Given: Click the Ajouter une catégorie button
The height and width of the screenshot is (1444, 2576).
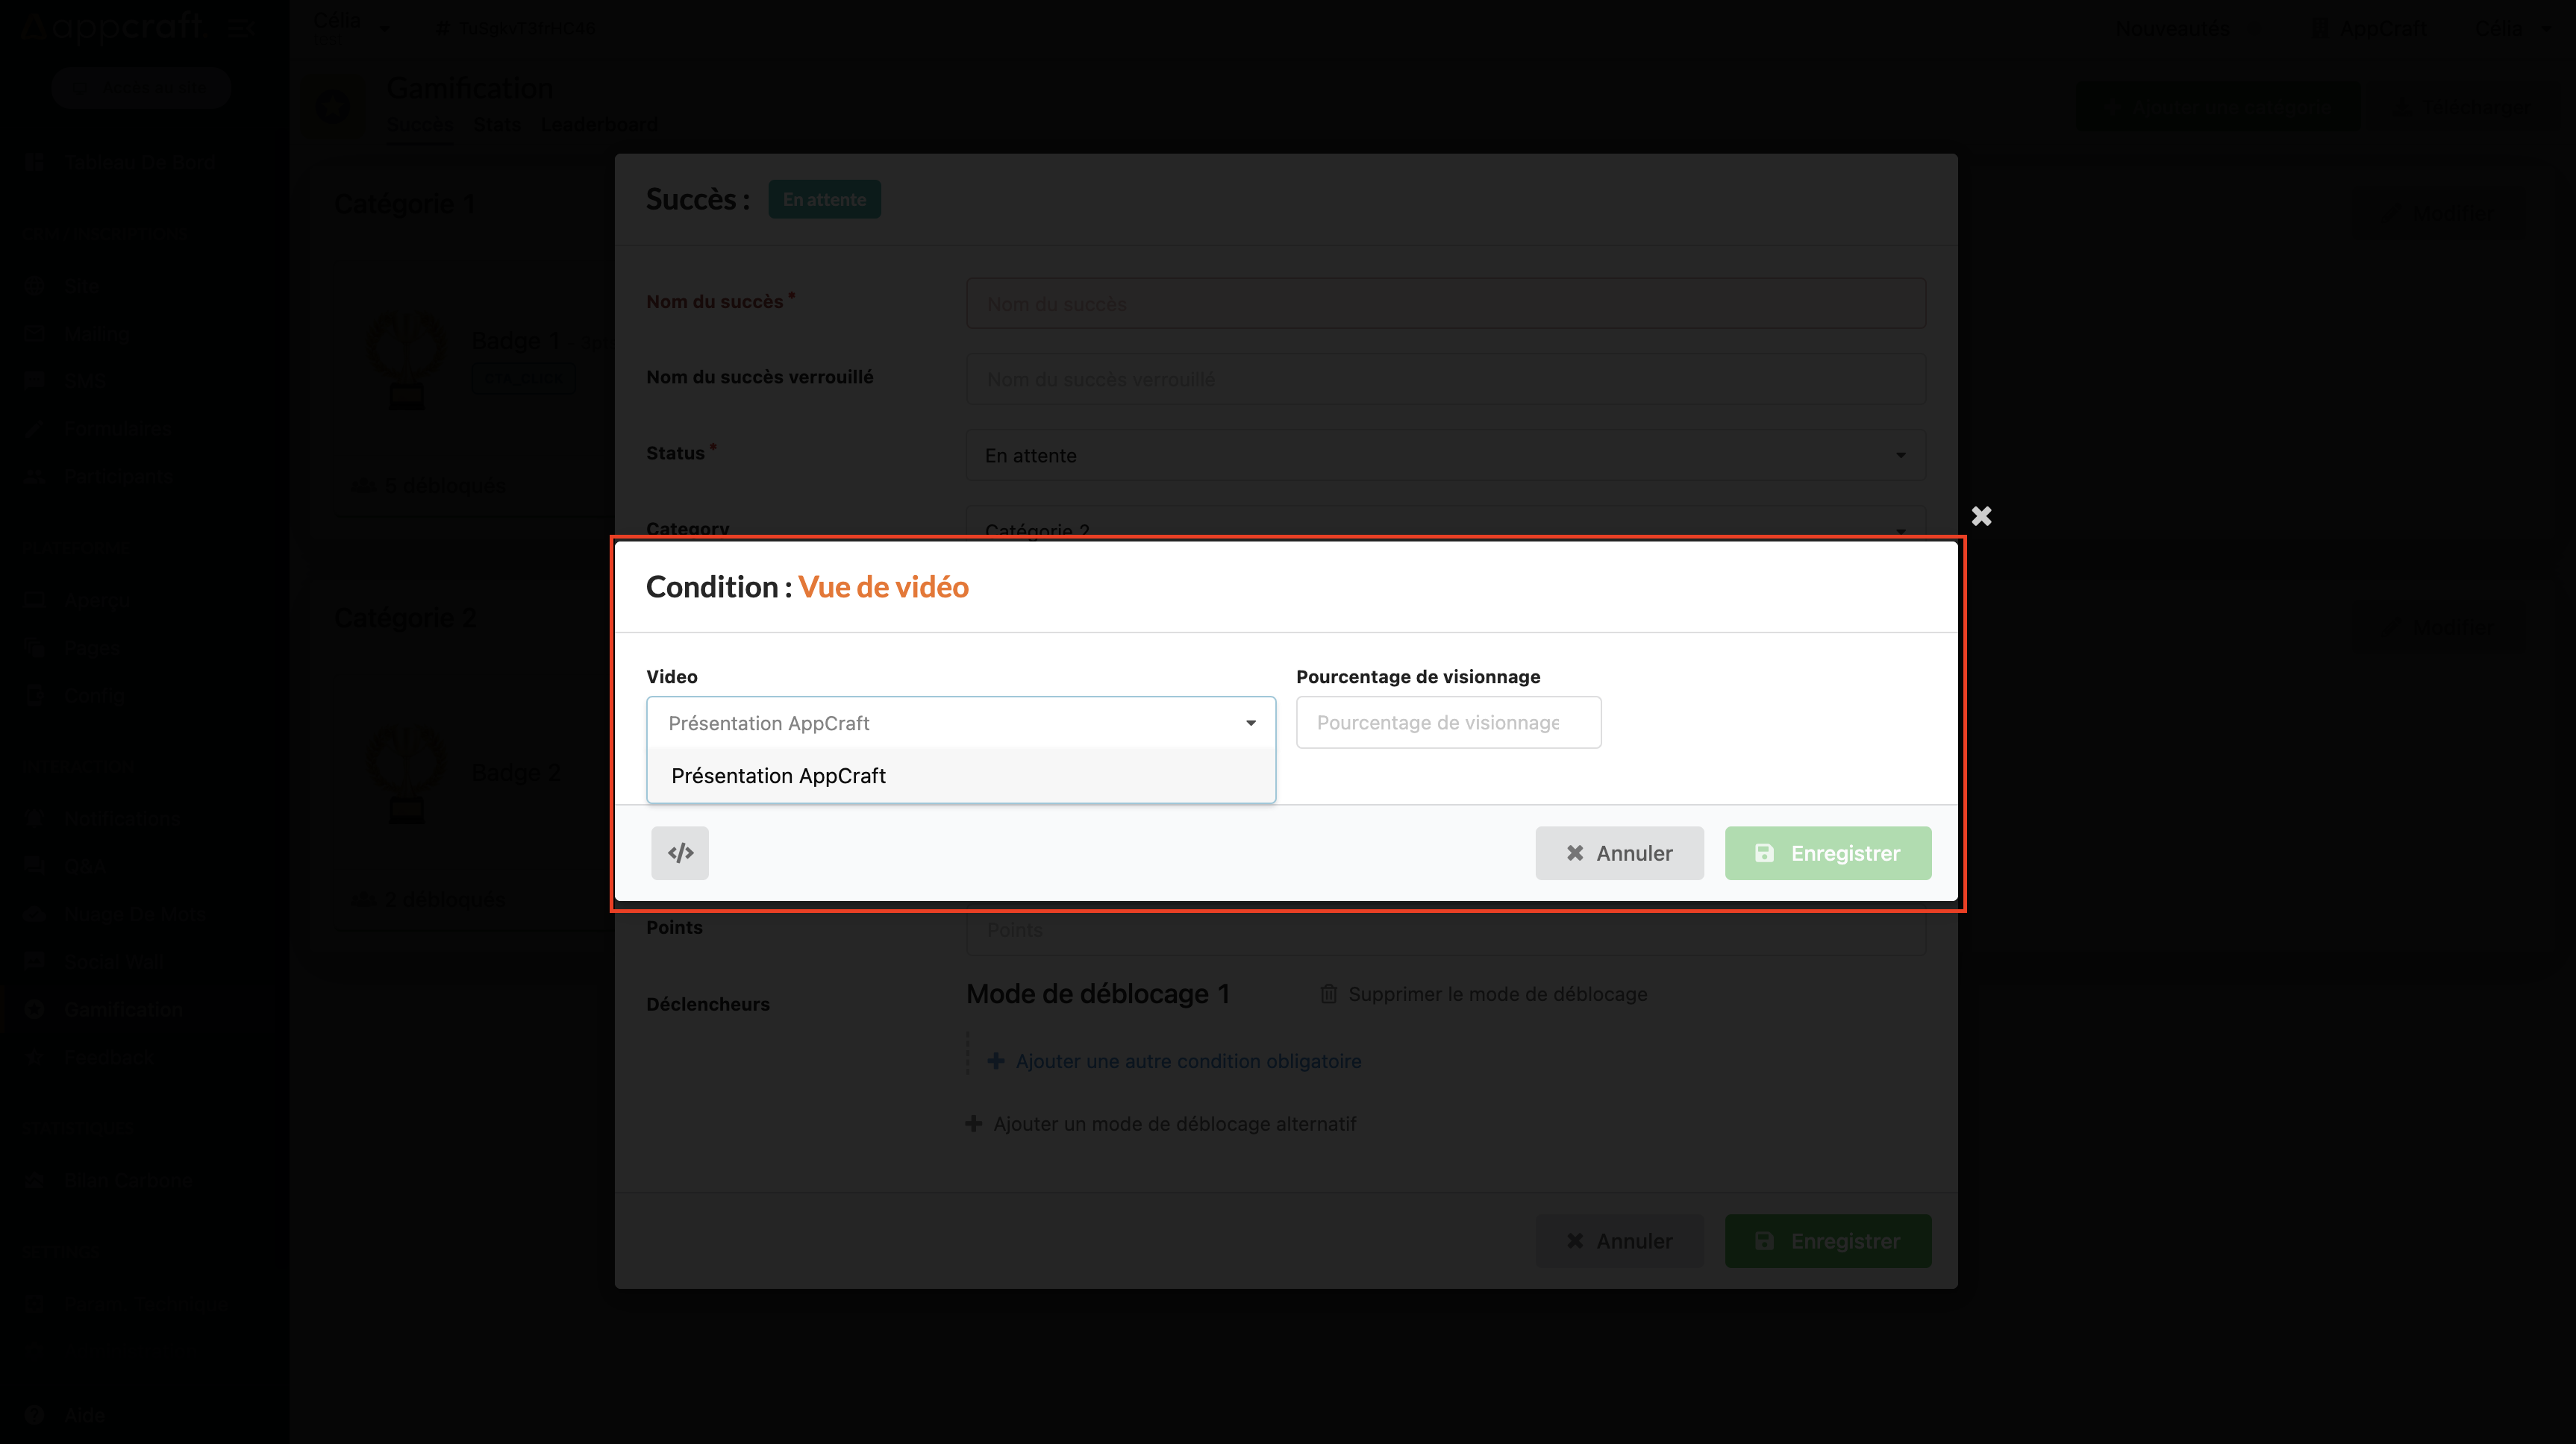Looking at the screenshot, I should pos(2218,107).
